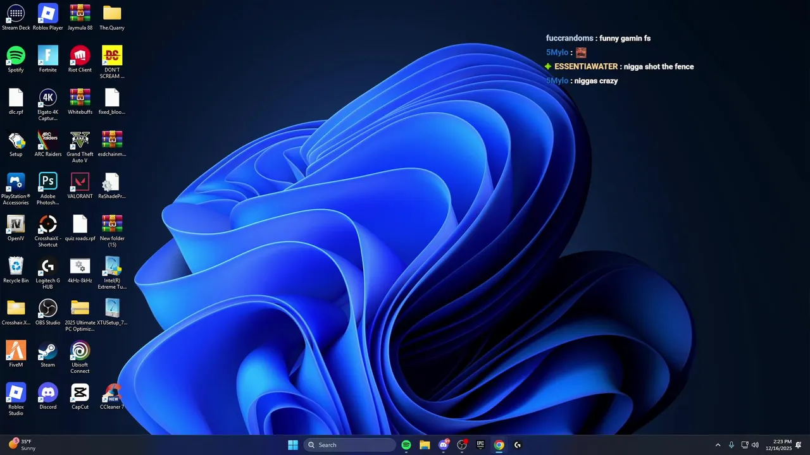Select the Riot Client desktop icon
The height and width of the screenshot is (455, 810).
click(x=80, y=59)
